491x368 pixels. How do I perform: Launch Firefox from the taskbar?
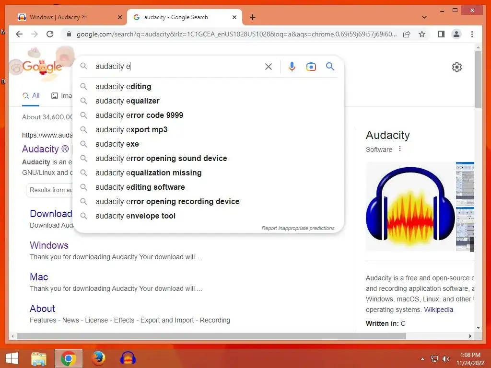click(x=98, y=358)
